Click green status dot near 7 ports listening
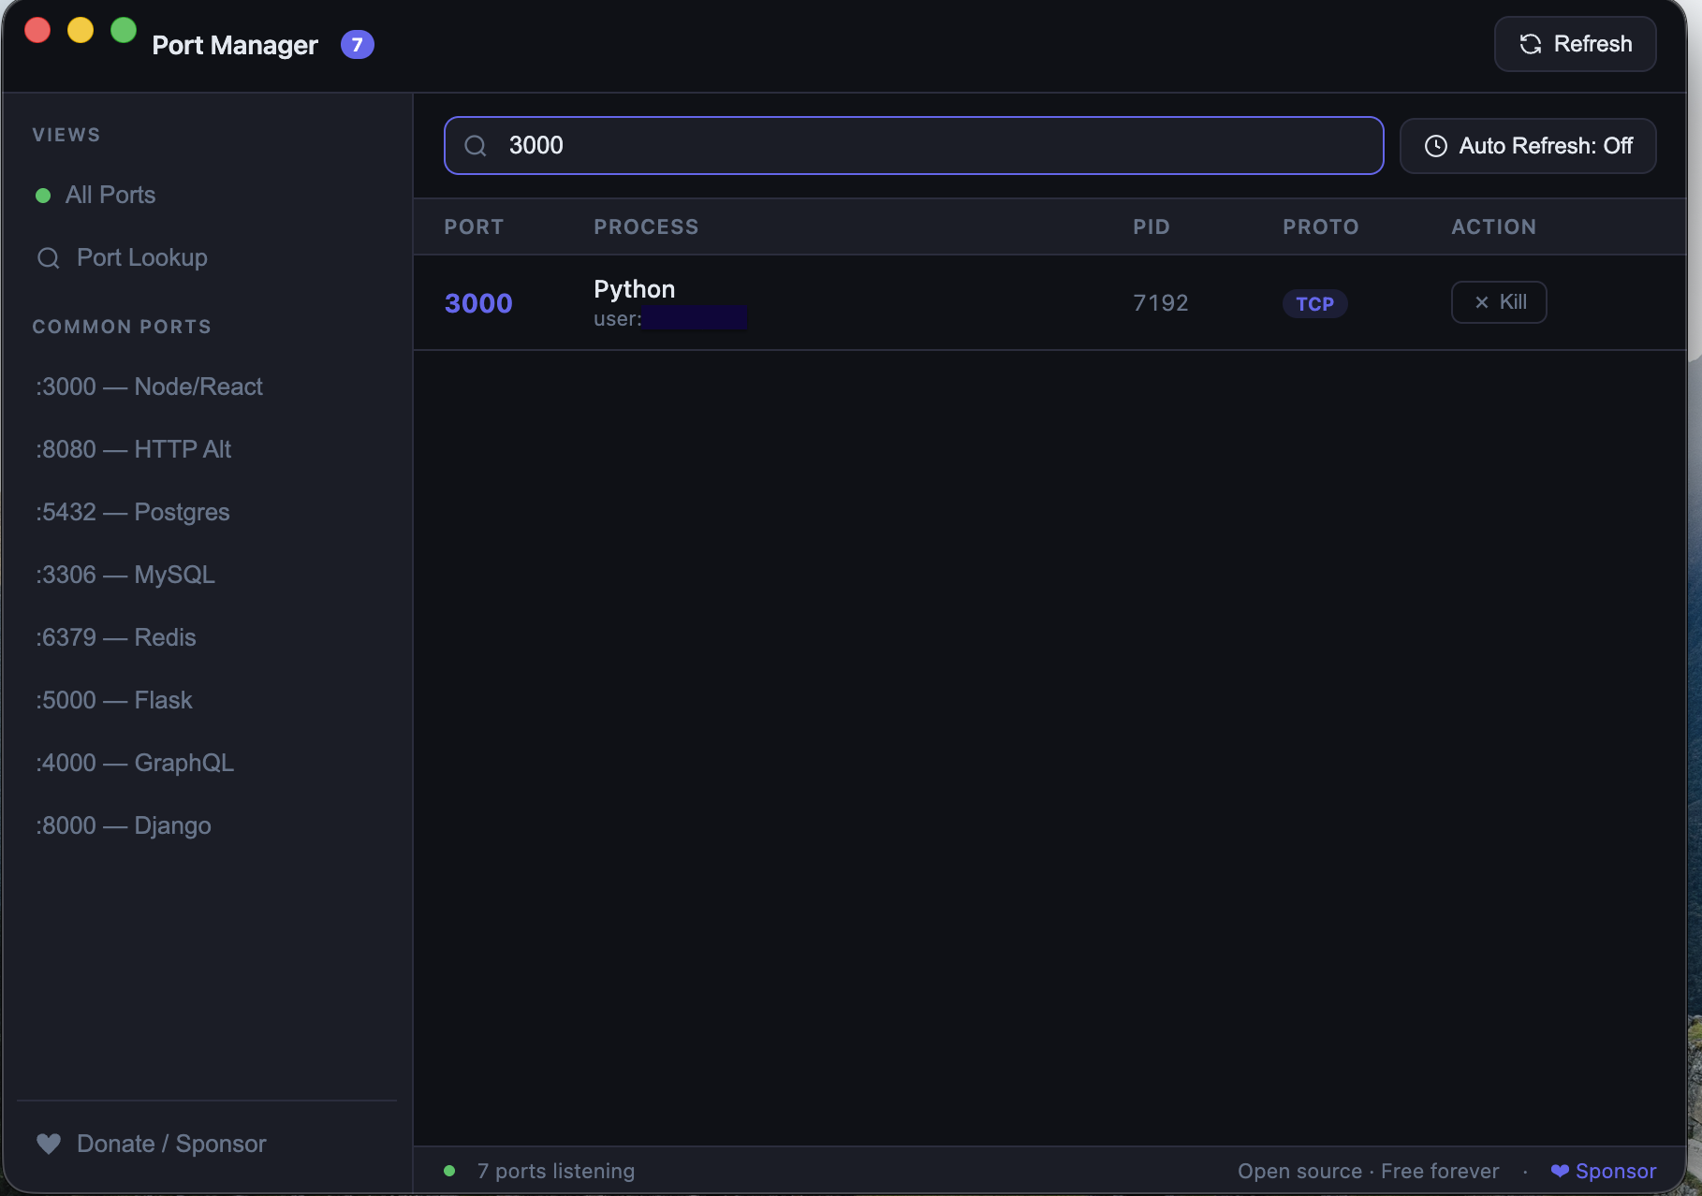The width and height of the screenshot is (1702, 1196). (x=449, y=1171)
